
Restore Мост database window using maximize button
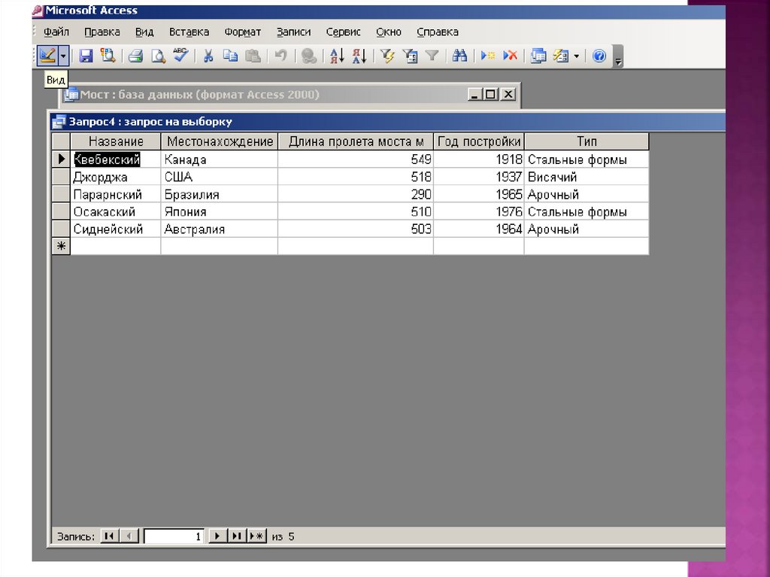point(490,94)
